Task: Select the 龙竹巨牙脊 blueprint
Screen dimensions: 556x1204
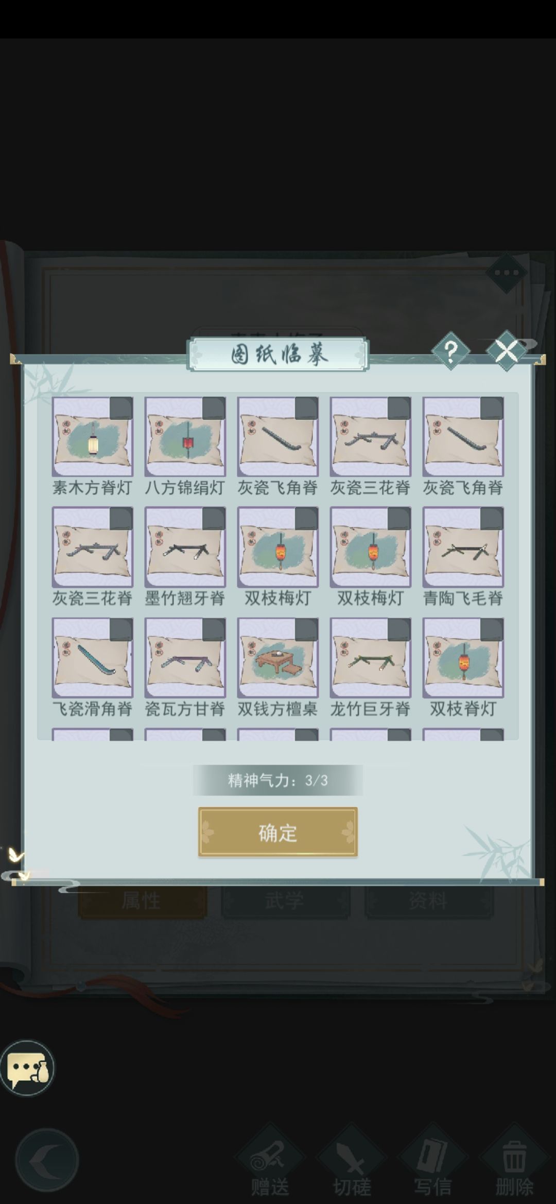Action: click(x=371, y=658)
